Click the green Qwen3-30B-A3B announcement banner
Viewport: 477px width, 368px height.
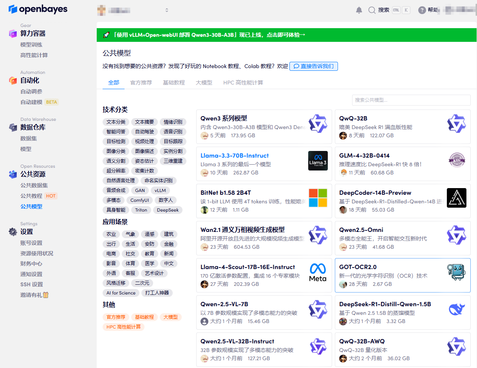(x=287, y=35)
